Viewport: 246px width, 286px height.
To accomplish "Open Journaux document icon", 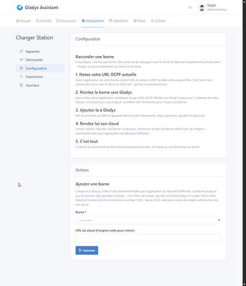I will [21, 85].
